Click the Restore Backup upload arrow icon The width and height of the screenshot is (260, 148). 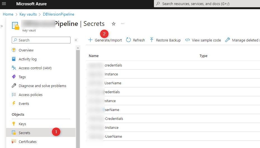(x=152, y=40)
